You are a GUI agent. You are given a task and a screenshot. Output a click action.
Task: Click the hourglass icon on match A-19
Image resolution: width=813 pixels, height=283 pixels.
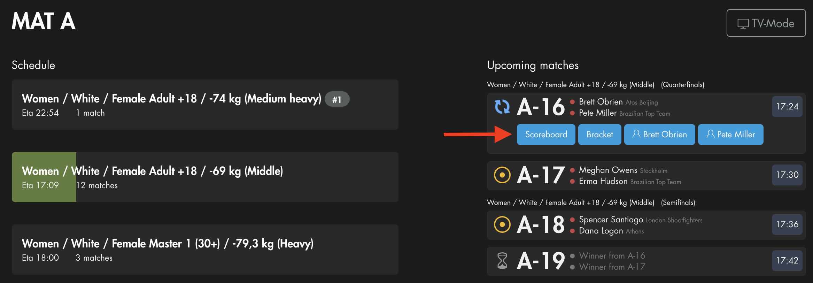[x=502, y=261]
